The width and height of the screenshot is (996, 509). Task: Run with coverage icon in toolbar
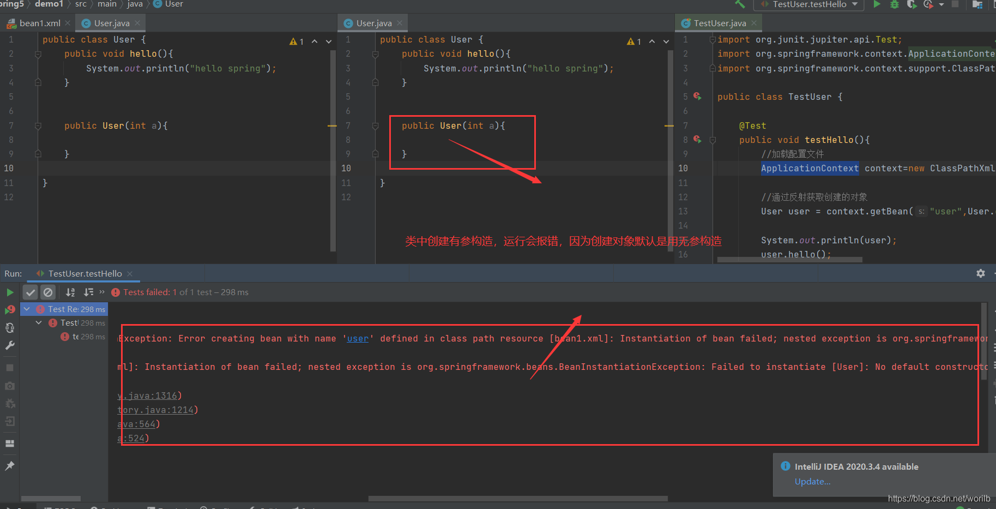tap(912, 4)
